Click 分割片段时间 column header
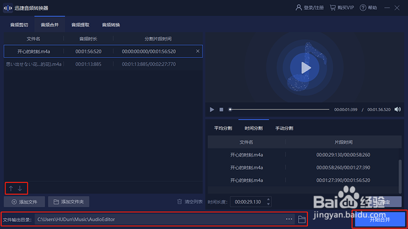The image size is (408, 229). point(158,39)
